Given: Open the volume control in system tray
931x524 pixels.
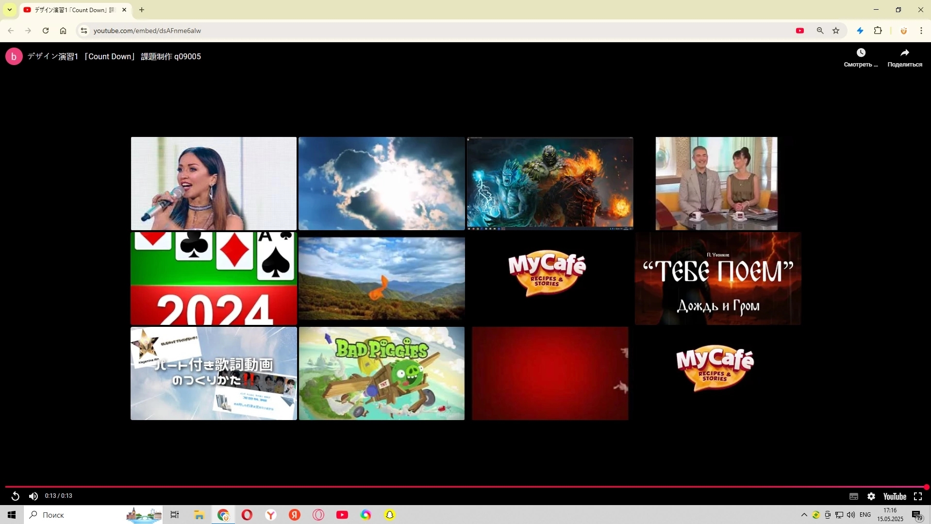Looking at the screenshot, I should point(851,515).
